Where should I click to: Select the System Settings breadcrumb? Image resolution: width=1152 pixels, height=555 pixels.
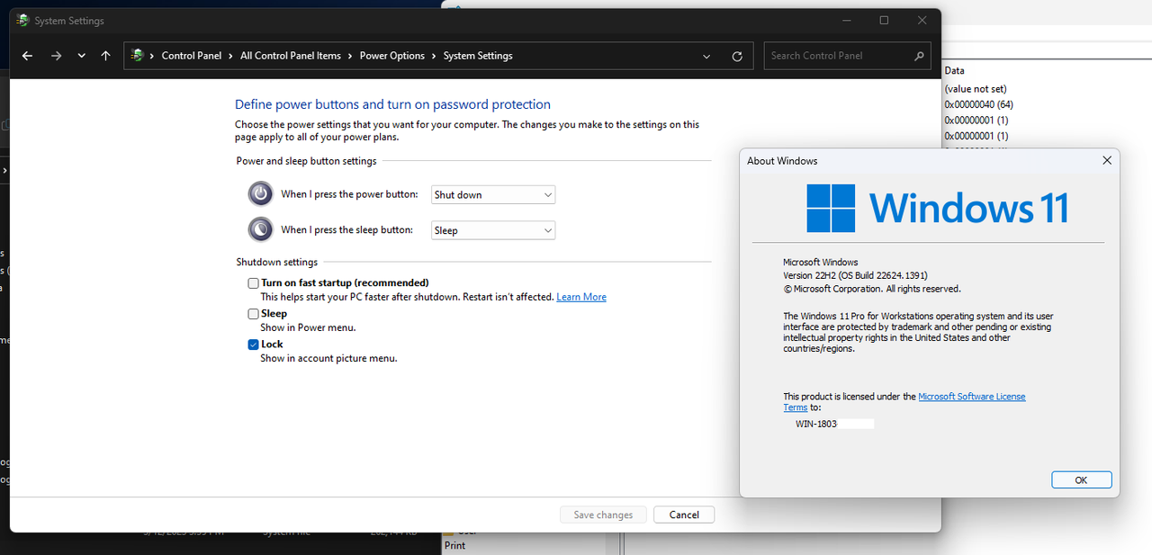(478, 56)
